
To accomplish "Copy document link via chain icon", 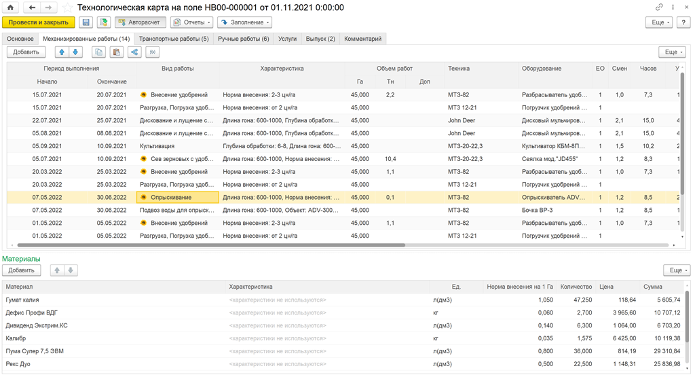I will click(x=658, y=7).
